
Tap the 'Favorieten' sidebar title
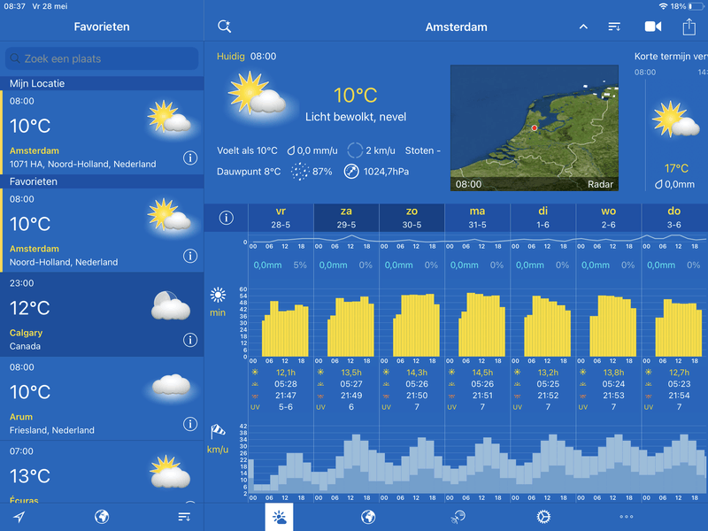tap(102, 27)
